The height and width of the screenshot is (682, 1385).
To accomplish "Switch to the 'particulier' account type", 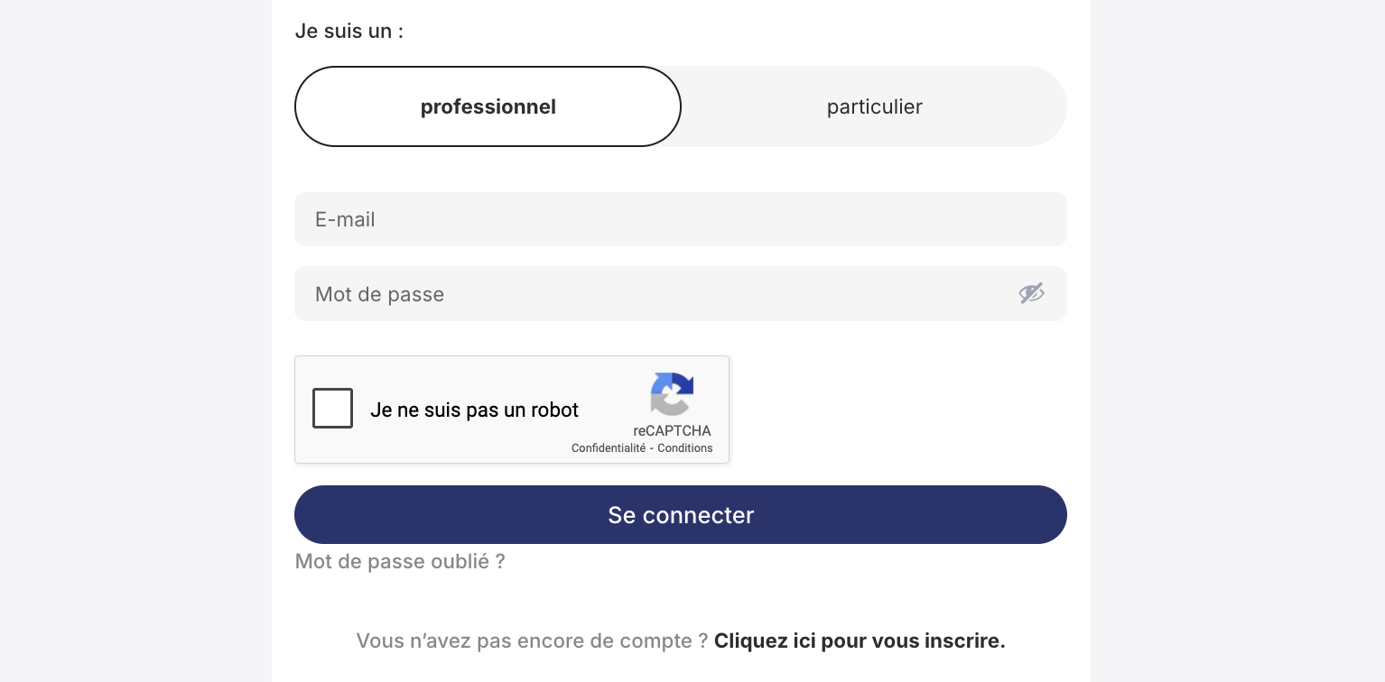I will tap(874, 106).
